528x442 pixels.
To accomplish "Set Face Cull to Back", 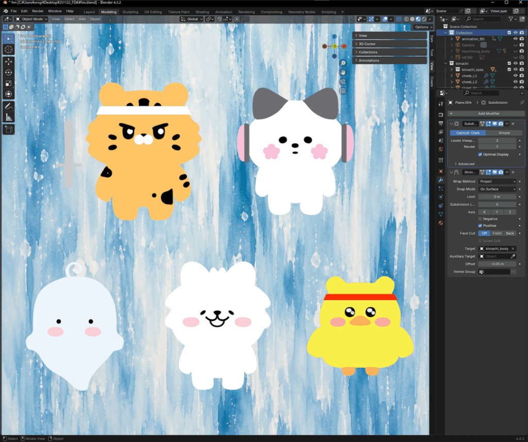I will tap(510, 233).
